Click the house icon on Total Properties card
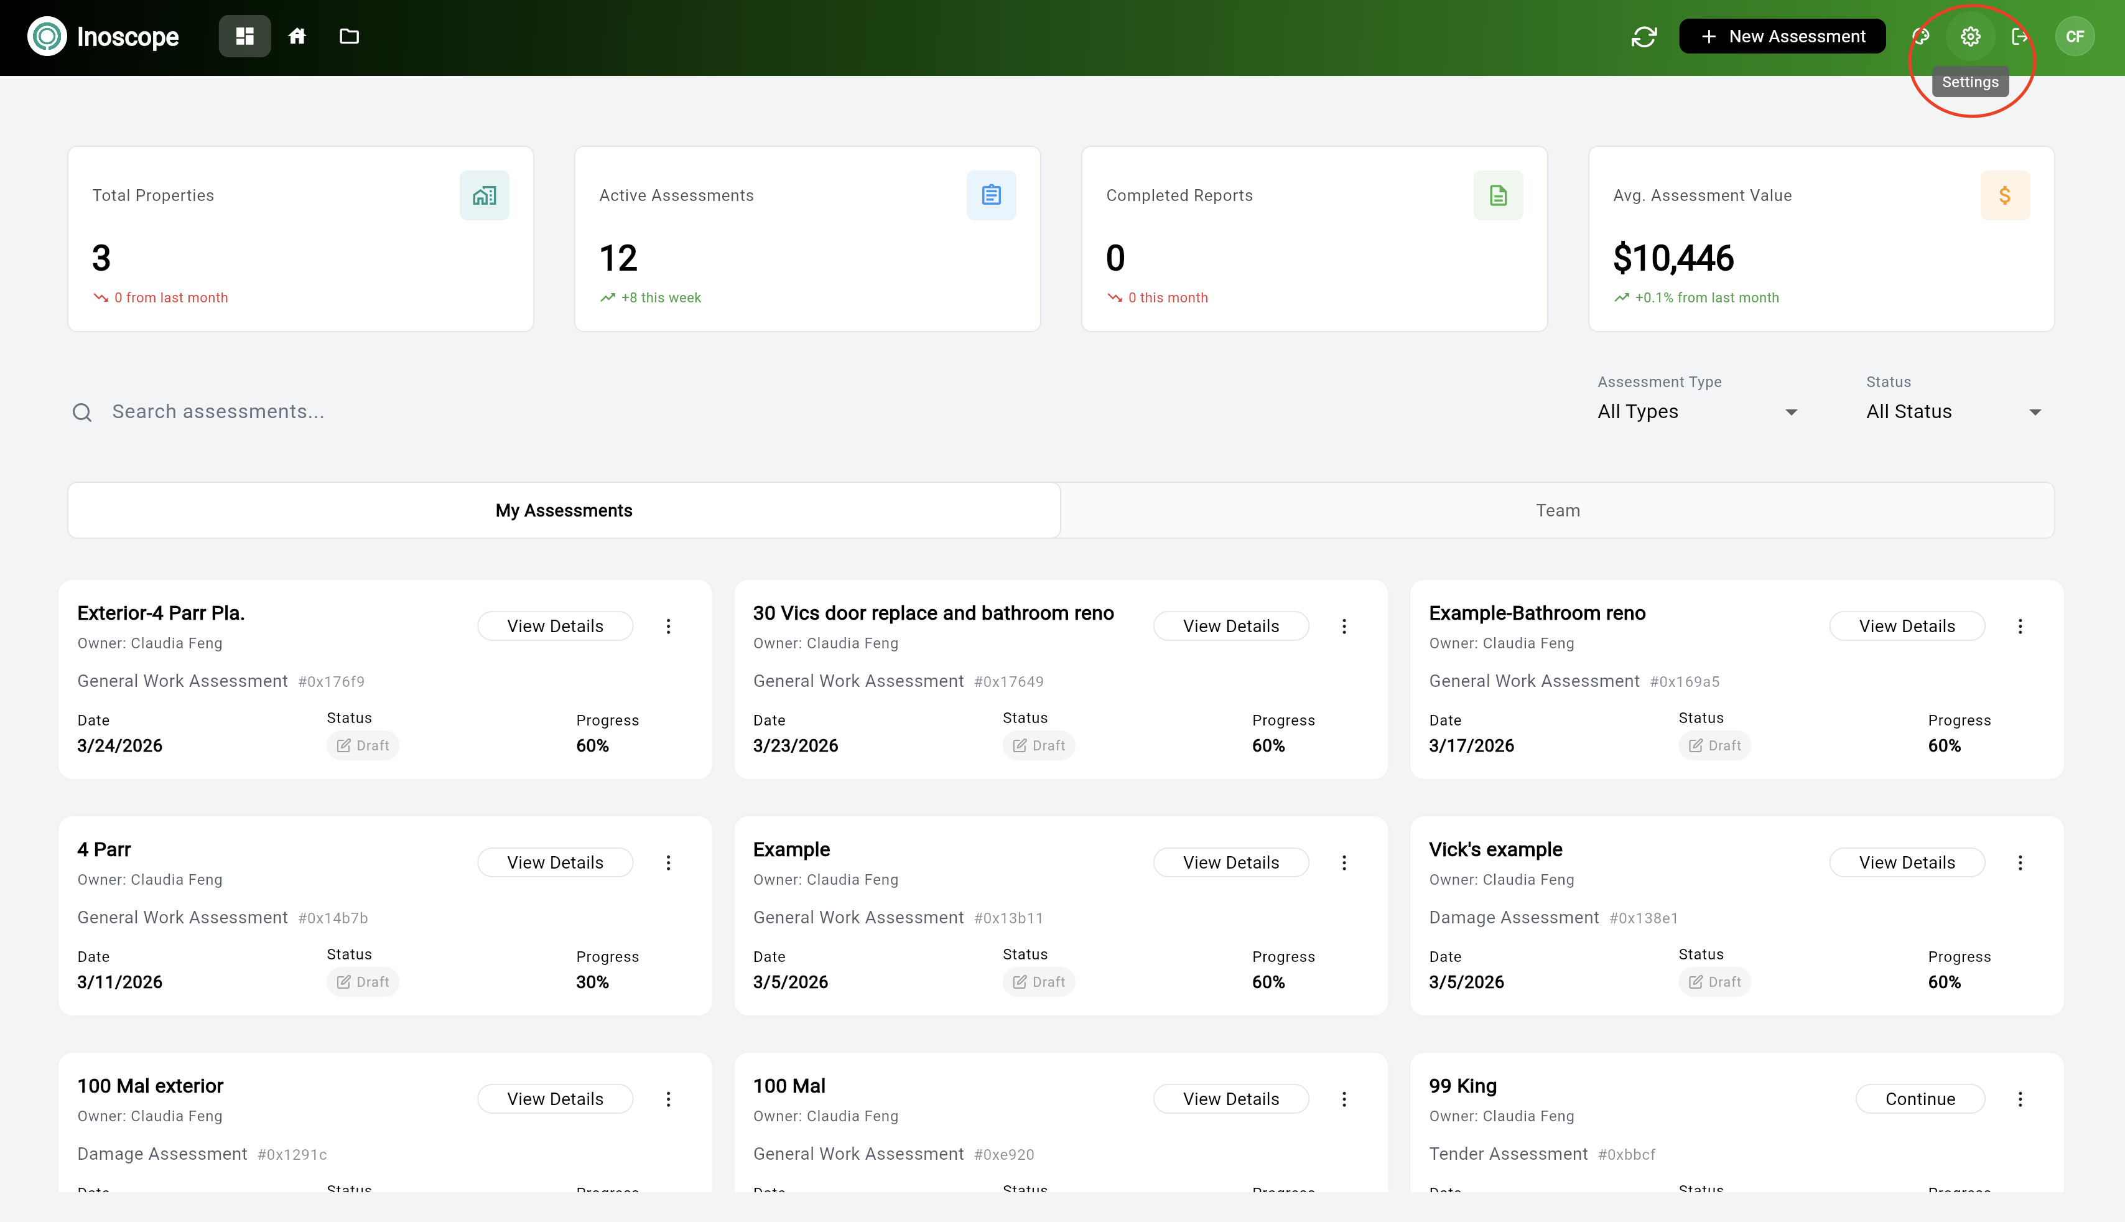Screen dimensions: 2125x1222 tap(484, 195)
